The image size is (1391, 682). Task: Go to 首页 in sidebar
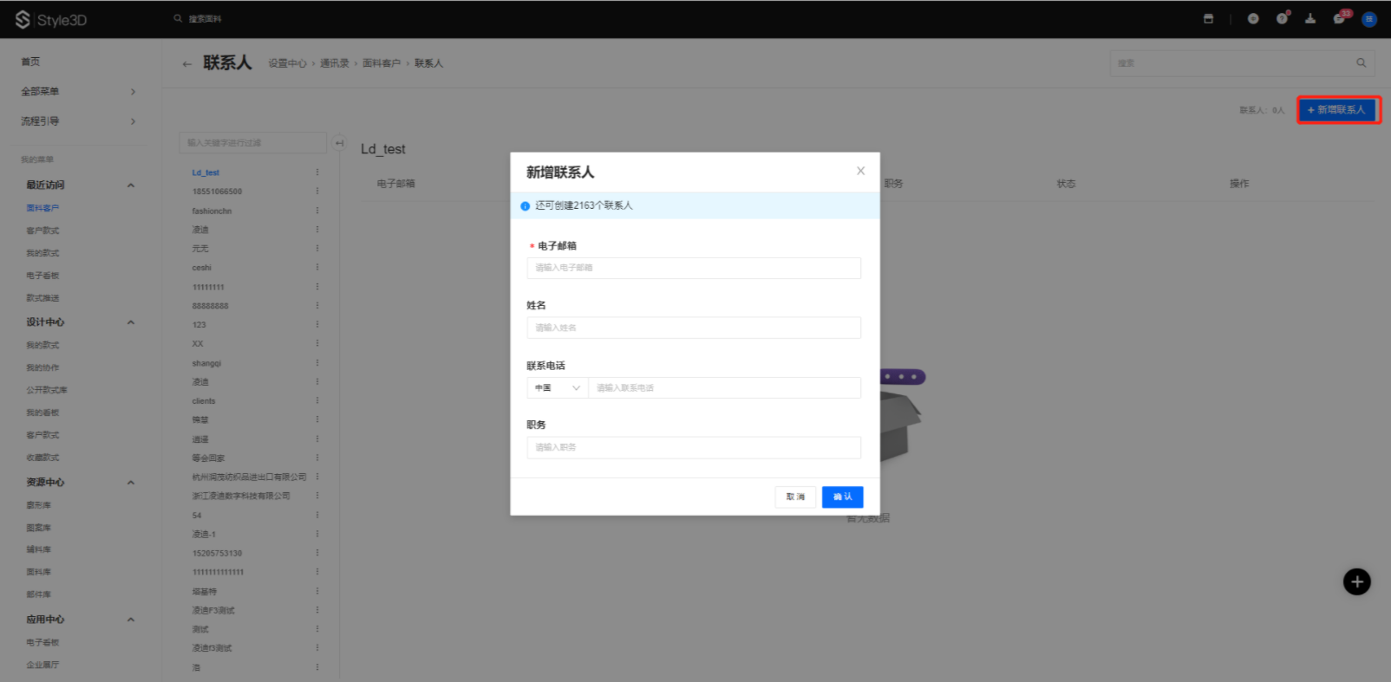coord(30,62)
